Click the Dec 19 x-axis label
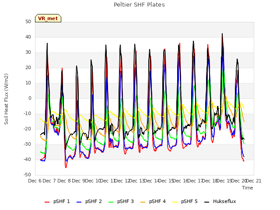The height and width of the screenshot is (210, 280). (x=224, y=181)
